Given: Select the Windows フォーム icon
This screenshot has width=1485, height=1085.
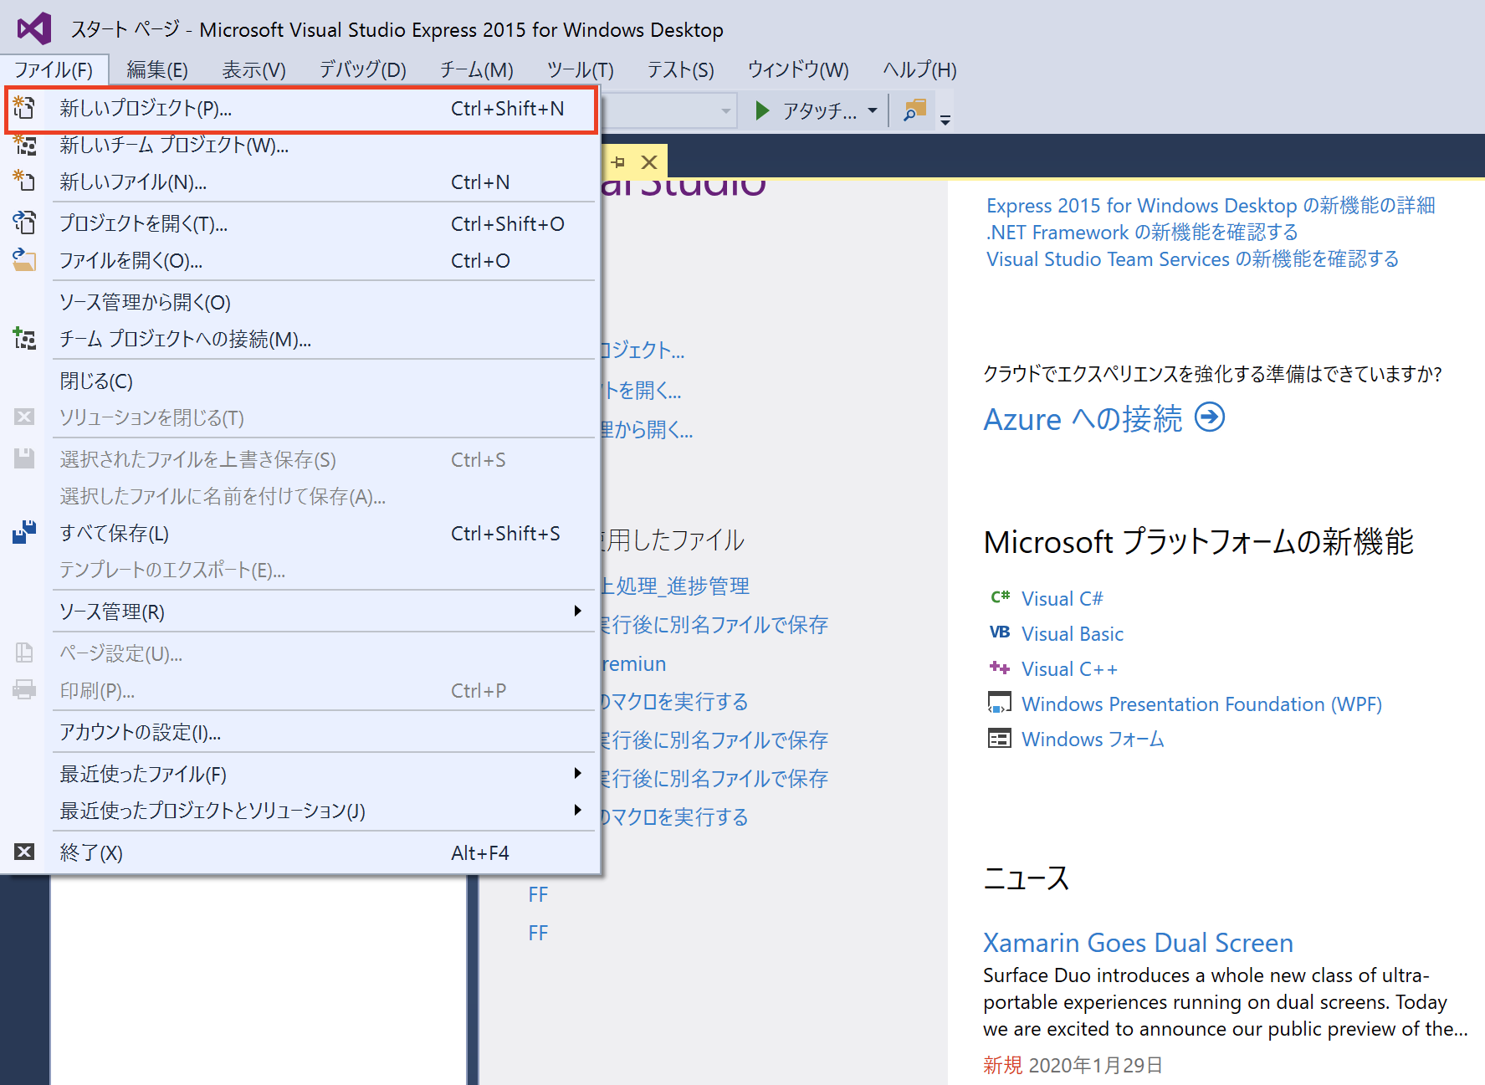Looking at the screenshot, I should click(1000, 738).
